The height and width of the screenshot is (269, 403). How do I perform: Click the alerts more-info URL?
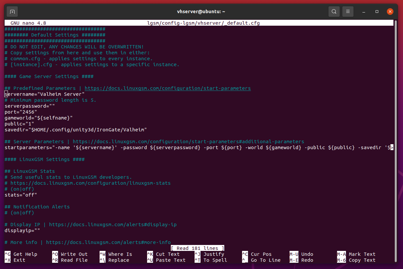pos(108,242)
